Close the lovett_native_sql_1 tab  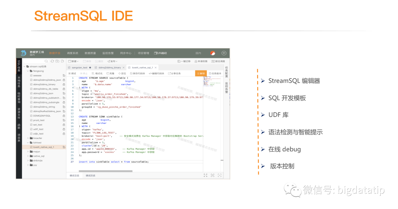156,67
